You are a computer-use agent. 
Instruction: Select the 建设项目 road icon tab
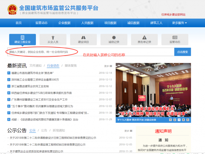[x=83, y=39]
